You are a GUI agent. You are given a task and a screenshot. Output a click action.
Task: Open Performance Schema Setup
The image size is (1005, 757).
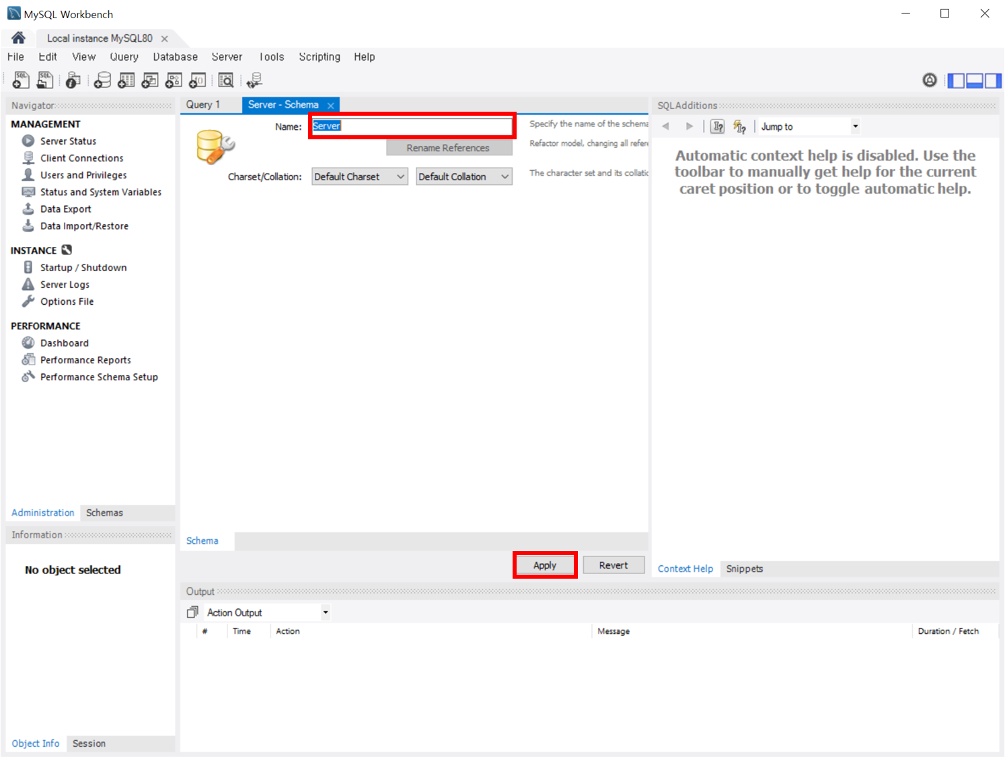(x=99, y=377)
